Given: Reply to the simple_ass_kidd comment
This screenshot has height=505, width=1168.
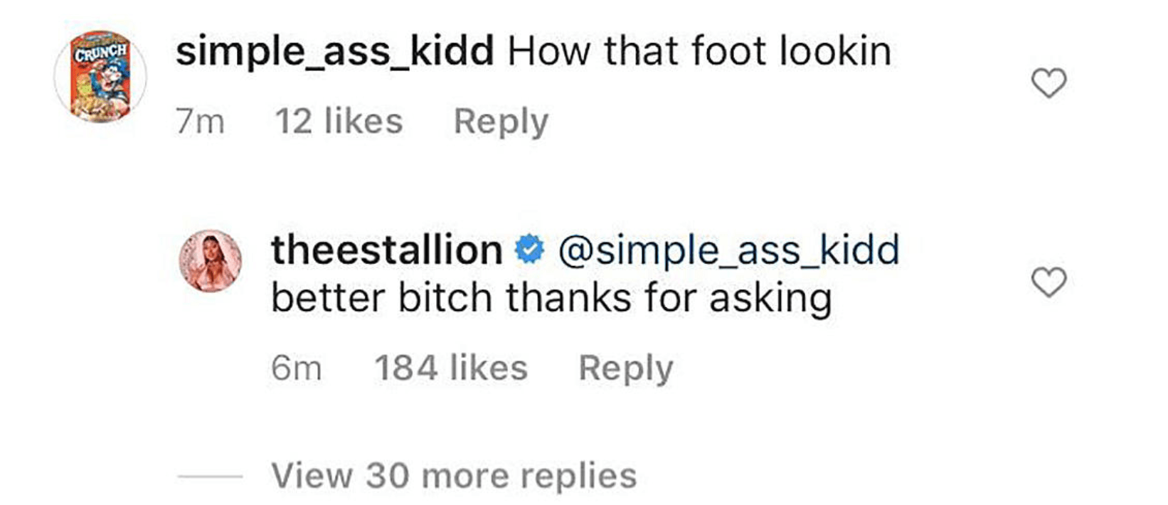Looking at the screenshot, I should point(501,122).
